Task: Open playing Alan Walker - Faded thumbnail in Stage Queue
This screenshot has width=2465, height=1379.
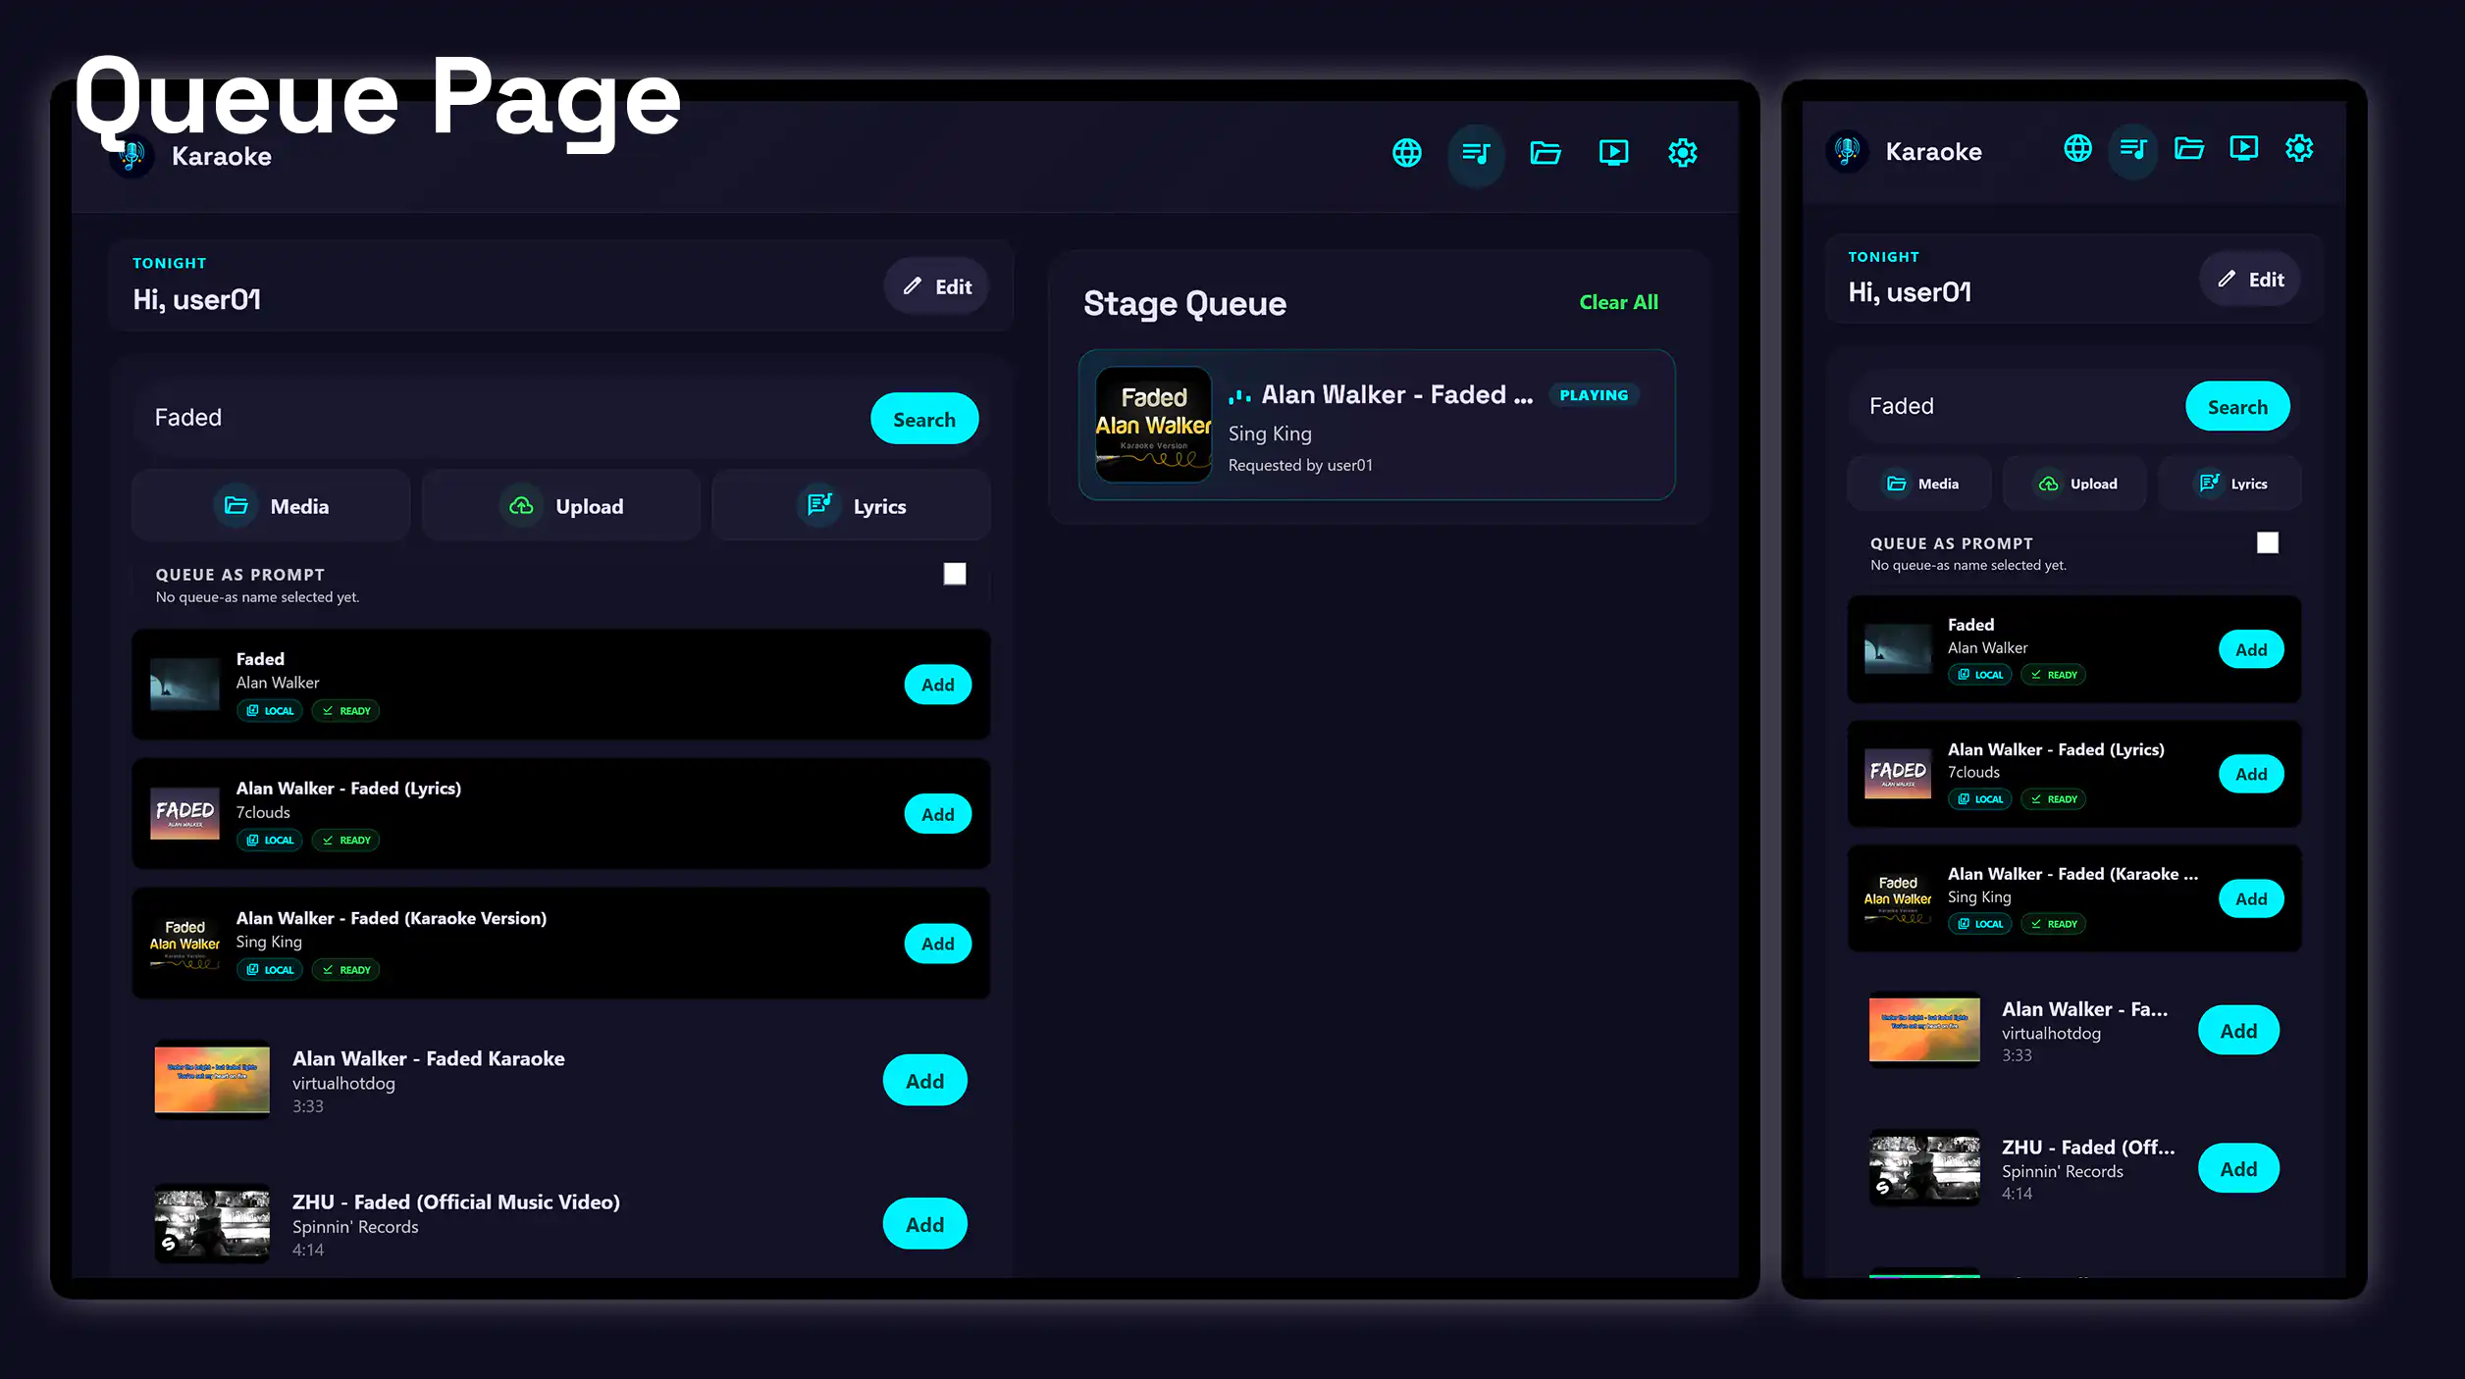Action: [1154, 425]
